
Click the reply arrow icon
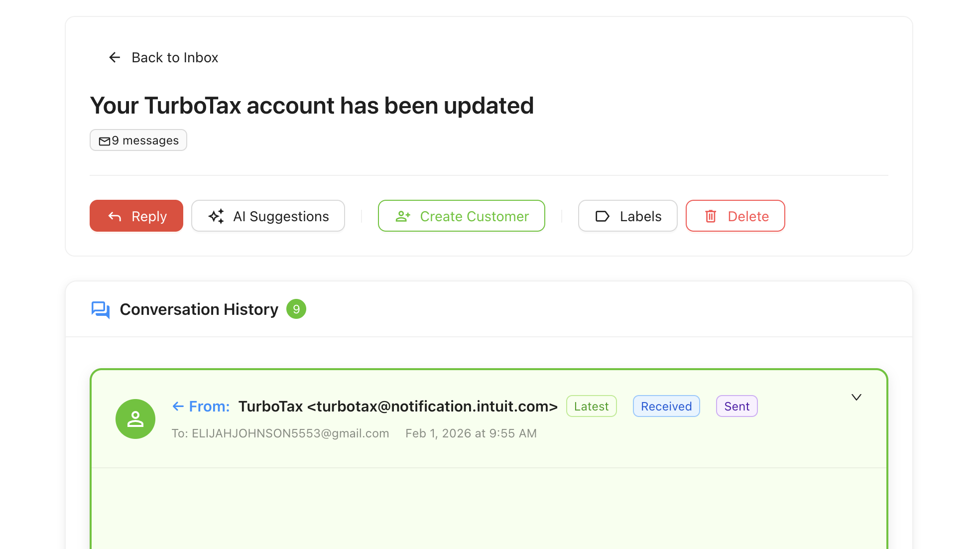click(x=115, y=216)
